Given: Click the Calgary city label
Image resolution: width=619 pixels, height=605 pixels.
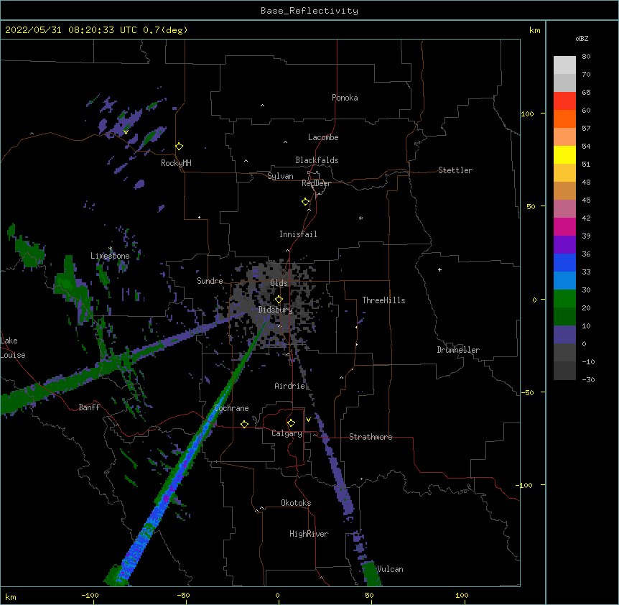Looking at the screenshot, I should click(287, 433).
